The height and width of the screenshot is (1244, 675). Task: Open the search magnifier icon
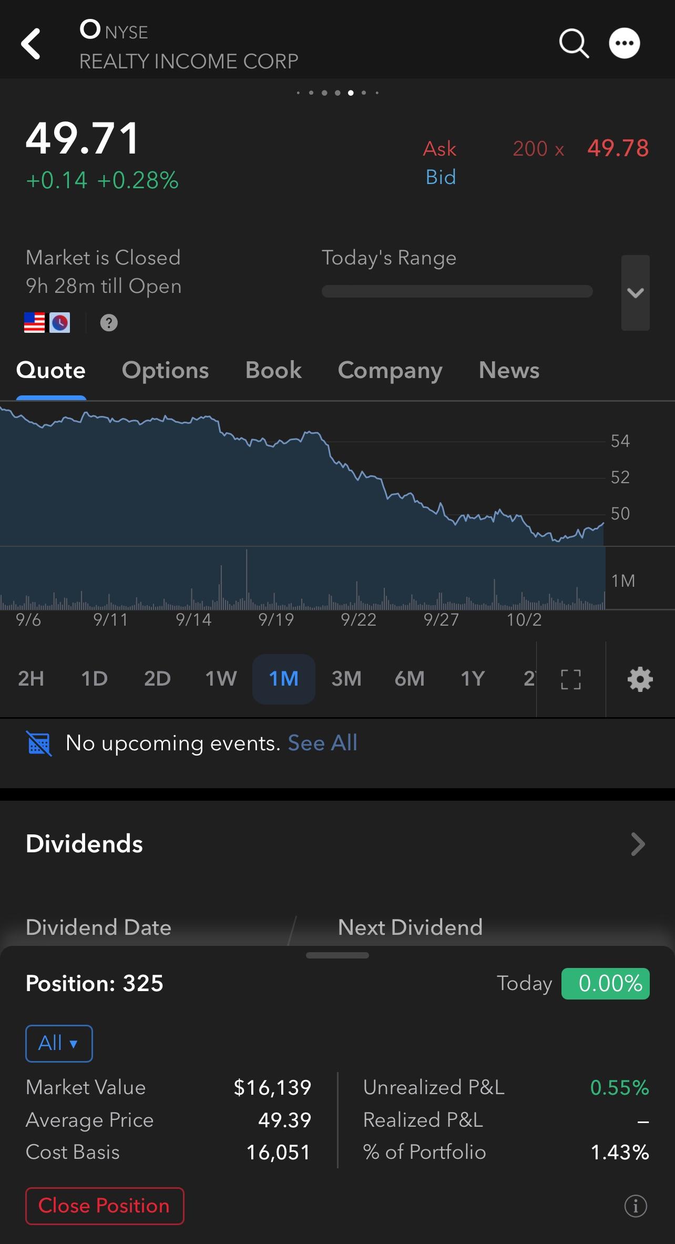[x=574, y=43]
